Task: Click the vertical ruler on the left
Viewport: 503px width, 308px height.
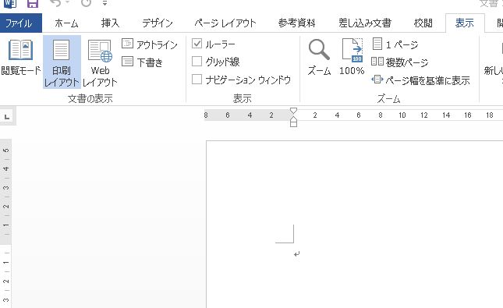Action: pos(5,224)
